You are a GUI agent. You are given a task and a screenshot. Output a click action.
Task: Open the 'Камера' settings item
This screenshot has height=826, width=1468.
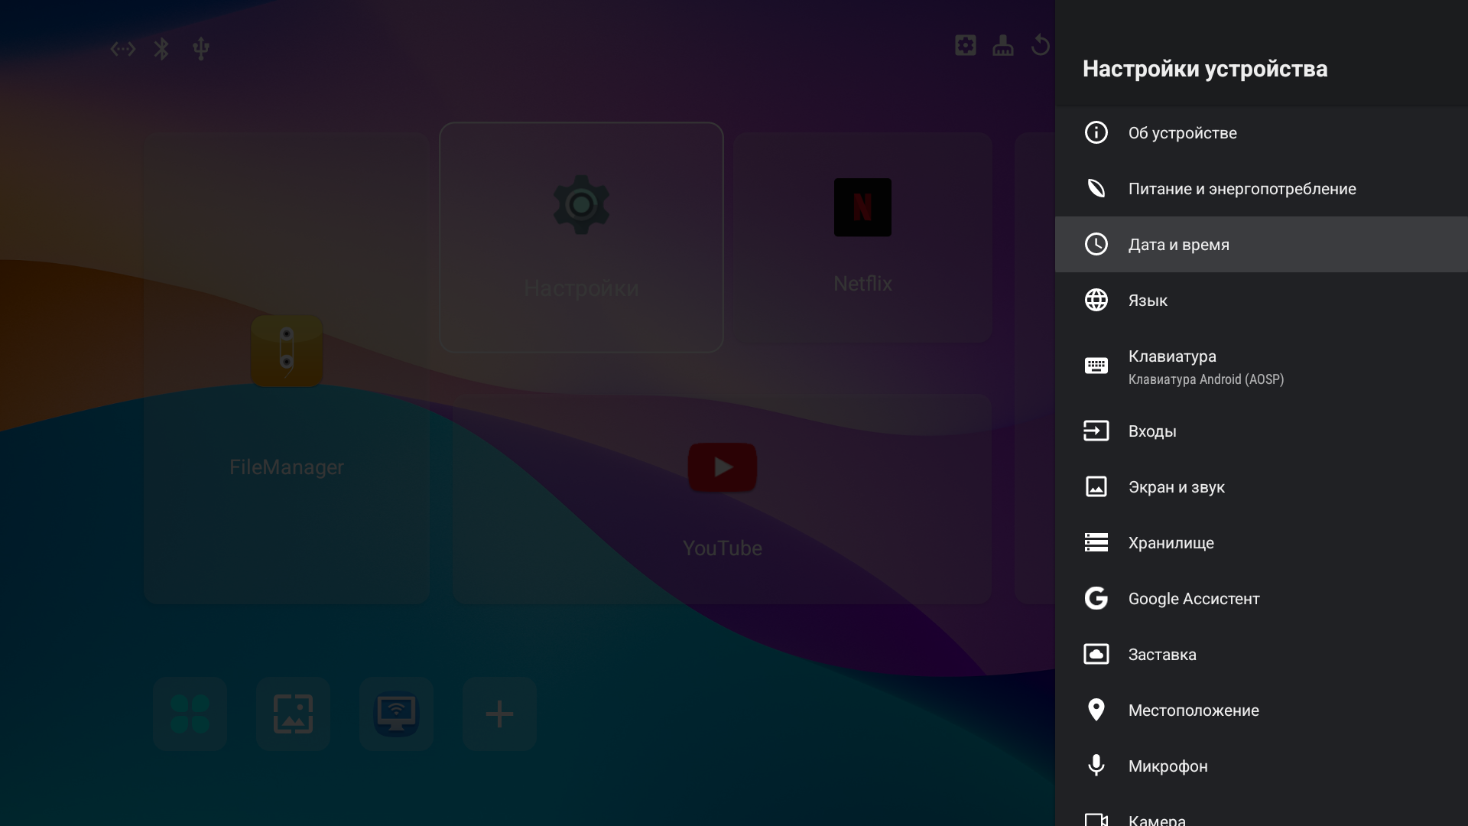tap(1156, 819)
